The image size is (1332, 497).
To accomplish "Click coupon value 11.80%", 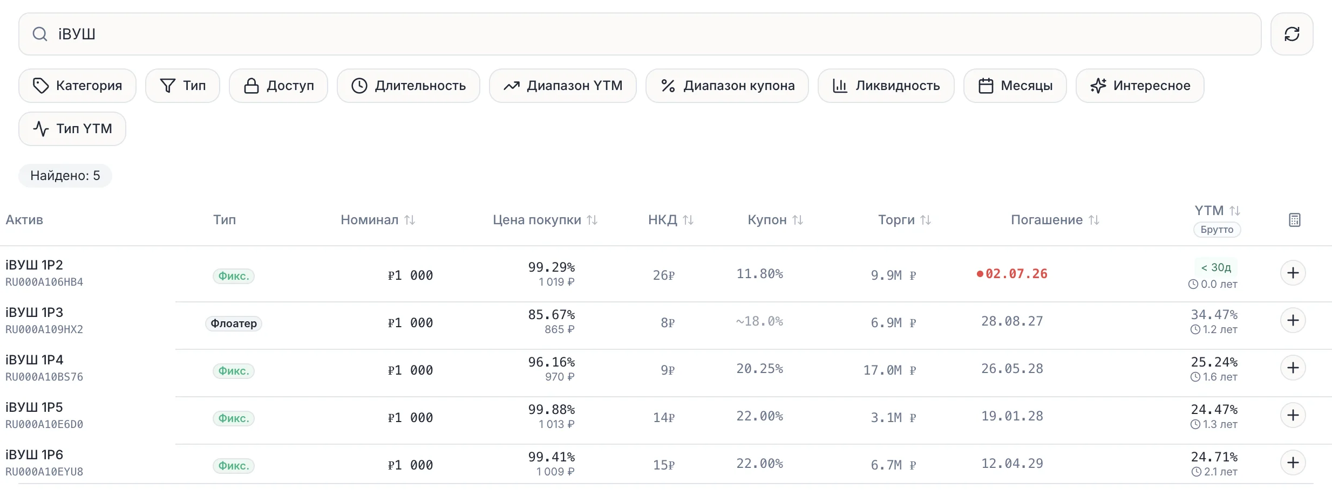I will [760, 274].
